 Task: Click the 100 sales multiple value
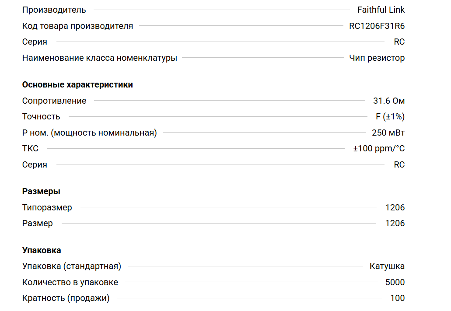point(397,298)
